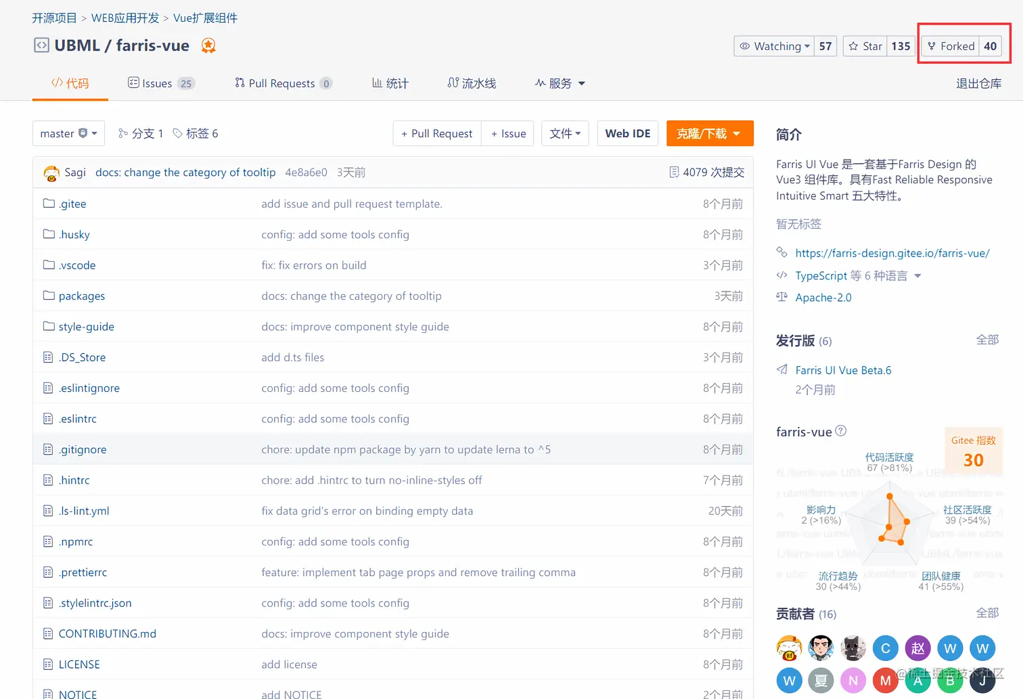Click the purple 赵 contributor avatar
1023x699 pixels.
(918, 648)
